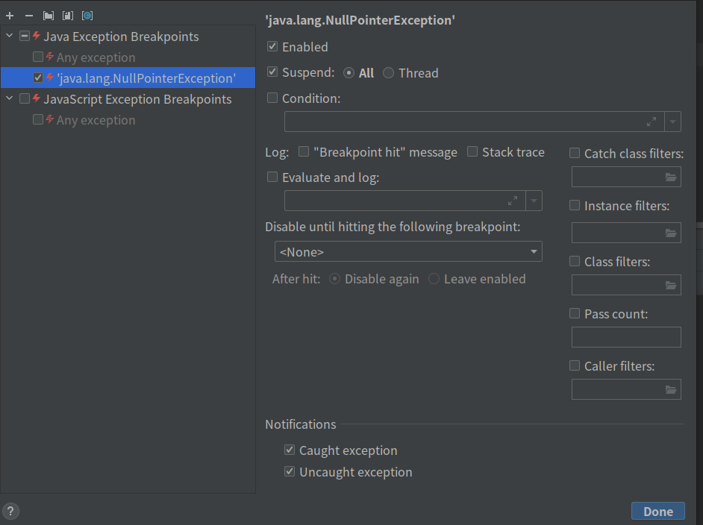Click the group by package icon
Image resolution: width=703 pixels, height=525 pixels.
[49, 16]
